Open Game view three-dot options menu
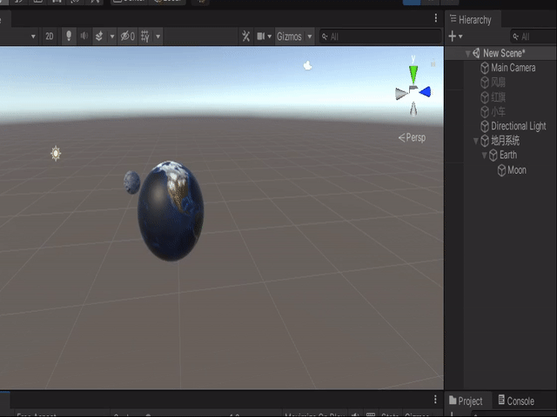The width and height of the screenshot is (557, 417). click(x=435, y=400)
